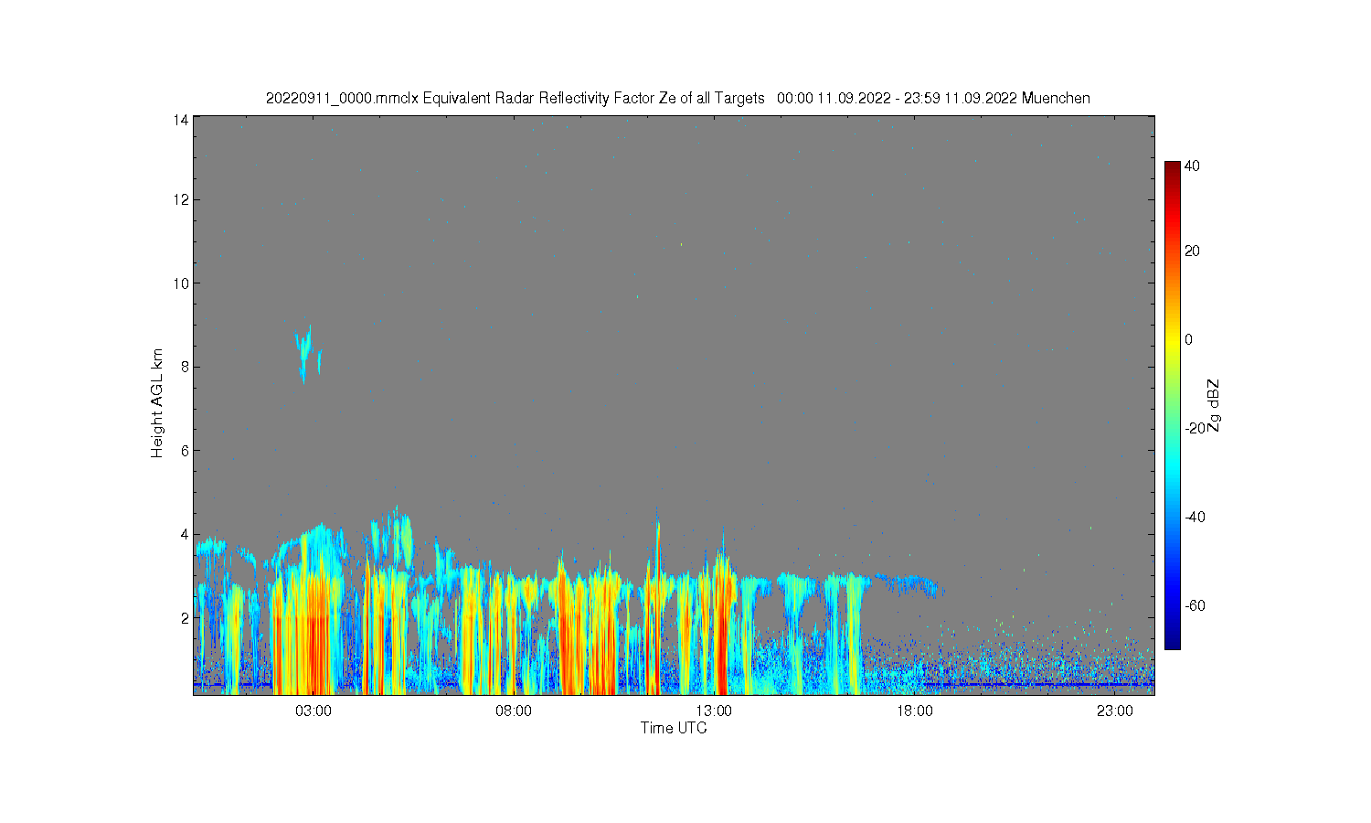Image resolution: width=1371 pixels, height=823 pixels.
Task: Click the colorbar value 40
Action: pyautogui.click(x=1192, y=166)
